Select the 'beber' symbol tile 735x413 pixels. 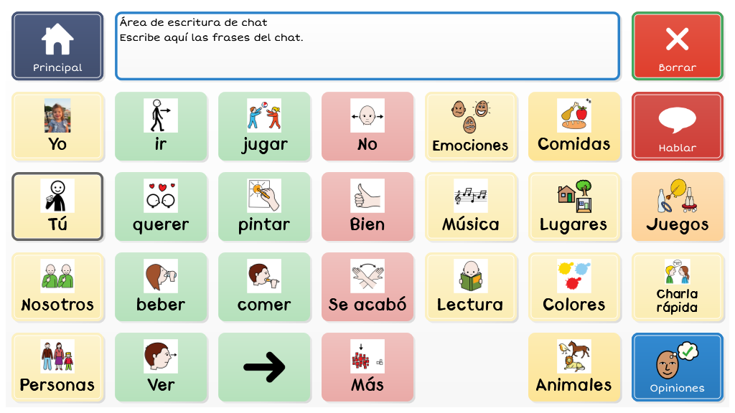(161, 287)
